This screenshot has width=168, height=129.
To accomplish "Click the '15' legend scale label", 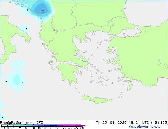I will pos(39,128).
